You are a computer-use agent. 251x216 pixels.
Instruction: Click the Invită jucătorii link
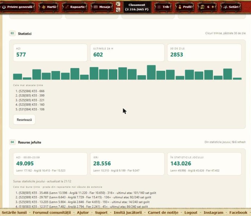[x=128, y=212]
